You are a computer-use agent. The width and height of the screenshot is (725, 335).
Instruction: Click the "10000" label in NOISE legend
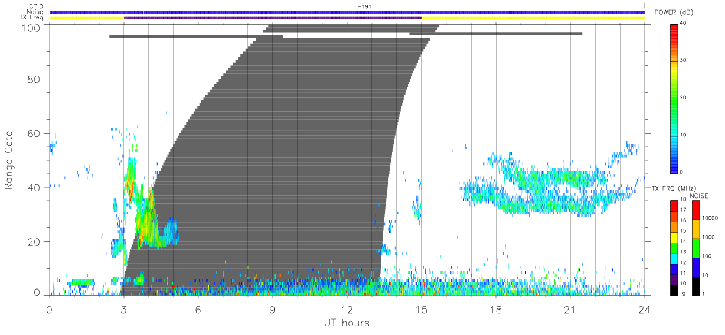710,219
